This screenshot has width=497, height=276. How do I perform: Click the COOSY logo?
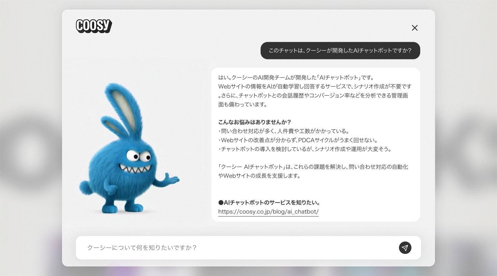tap(94, 26)
